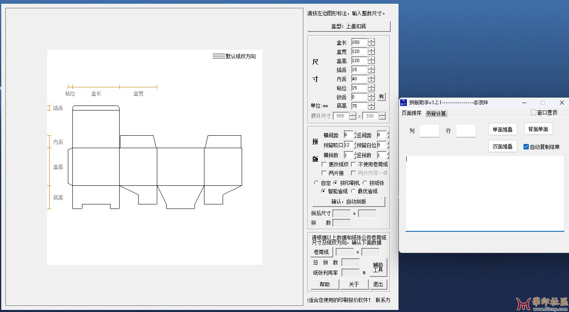The width and height of the screenshot is (569, 312).
Task: Click the 锁舌 value field showing 0
Action: [x=359, y=97]
